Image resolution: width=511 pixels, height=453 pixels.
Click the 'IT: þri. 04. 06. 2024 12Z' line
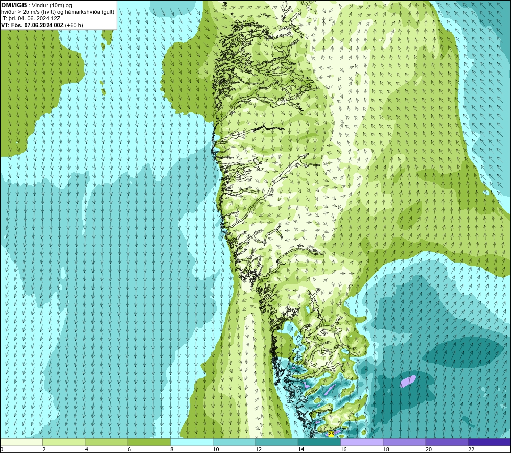31,18
